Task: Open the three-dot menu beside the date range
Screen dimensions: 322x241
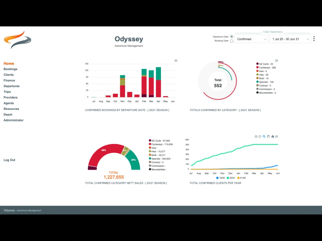Action: [x=314, y=39]
